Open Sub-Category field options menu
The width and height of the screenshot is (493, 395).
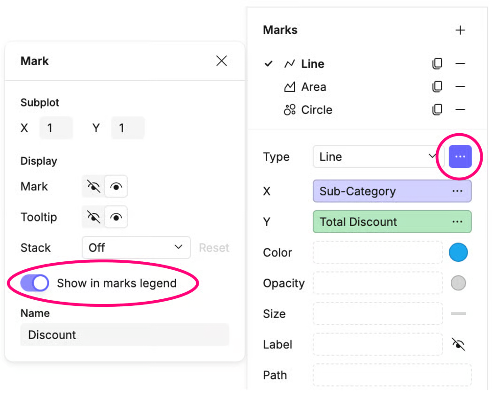pos(457,191)
